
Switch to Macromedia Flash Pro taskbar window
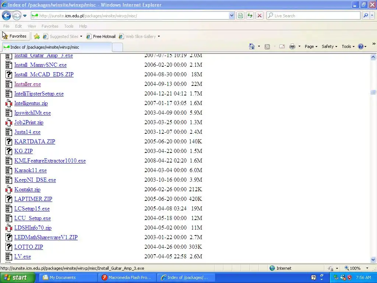(x=127, y=277)
